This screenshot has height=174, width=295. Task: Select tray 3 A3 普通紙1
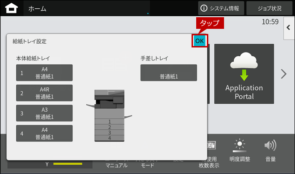(x=45, y=113)
